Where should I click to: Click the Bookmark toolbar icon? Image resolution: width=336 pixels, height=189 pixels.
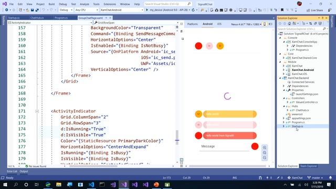point(282,10)
